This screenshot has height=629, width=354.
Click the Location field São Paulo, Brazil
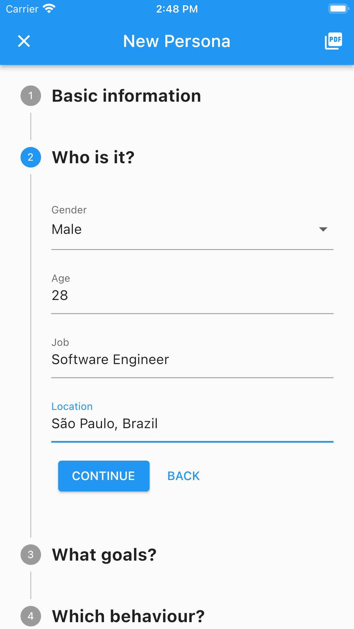tap(192, 424)
